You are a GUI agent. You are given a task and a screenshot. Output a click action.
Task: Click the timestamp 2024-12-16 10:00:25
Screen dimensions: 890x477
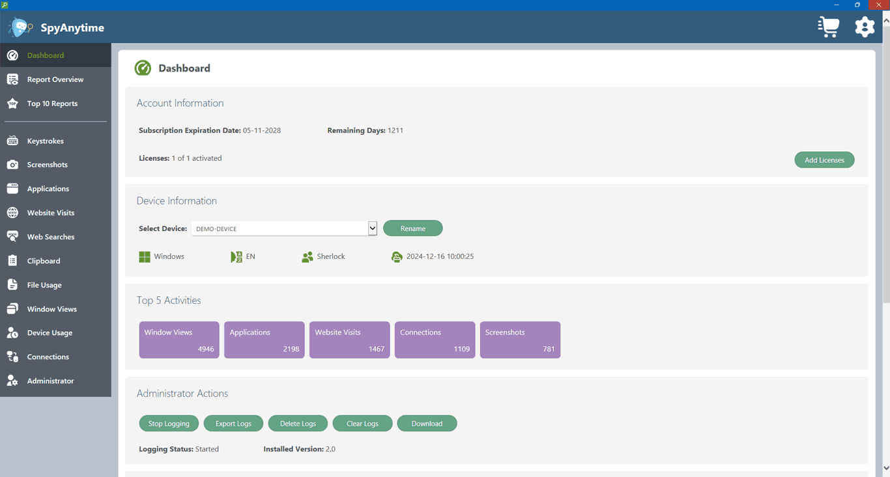[440, 256]
